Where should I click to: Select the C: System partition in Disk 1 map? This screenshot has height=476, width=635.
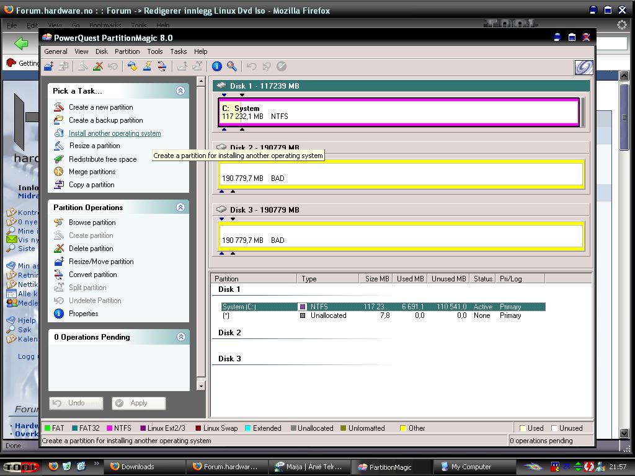pos(399,112)
